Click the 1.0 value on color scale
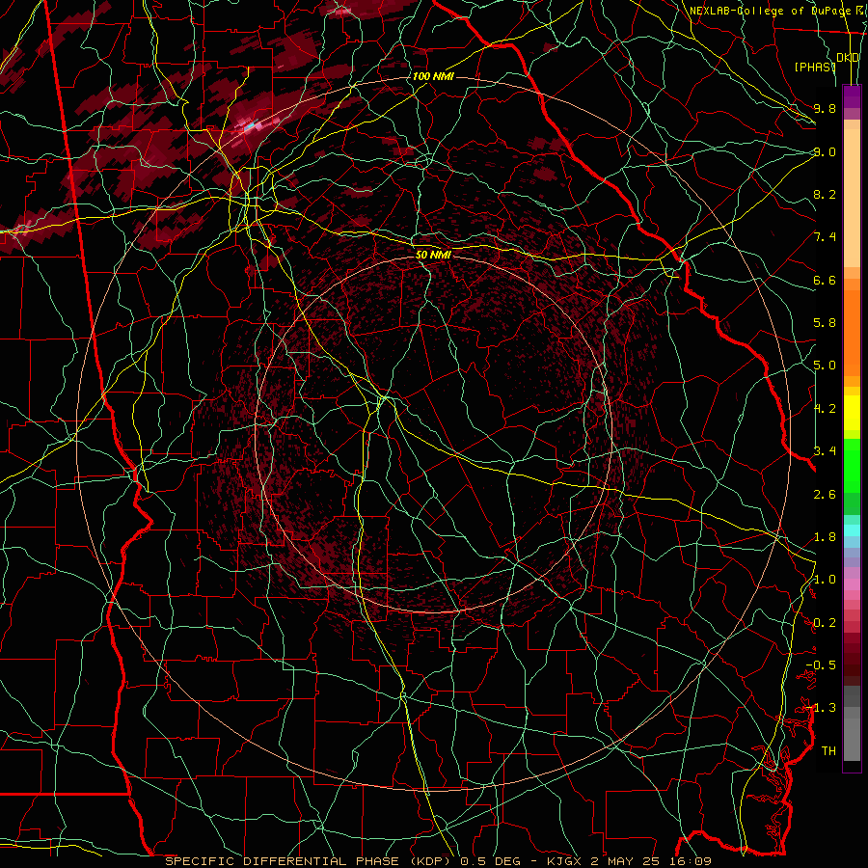The width and height of the screenshot is (868, 868). tap(825, 580)
